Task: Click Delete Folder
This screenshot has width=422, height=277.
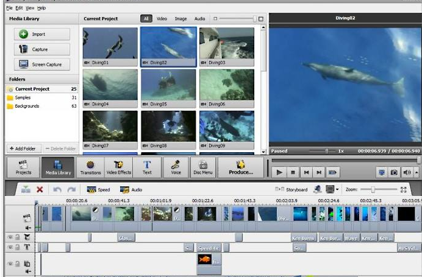Action: pos(60,149)
